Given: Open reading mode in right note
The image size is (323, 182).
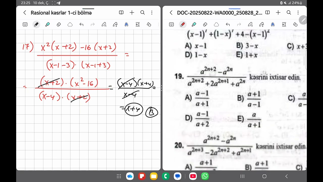Looking at the screenshot, I should [267, 13].
